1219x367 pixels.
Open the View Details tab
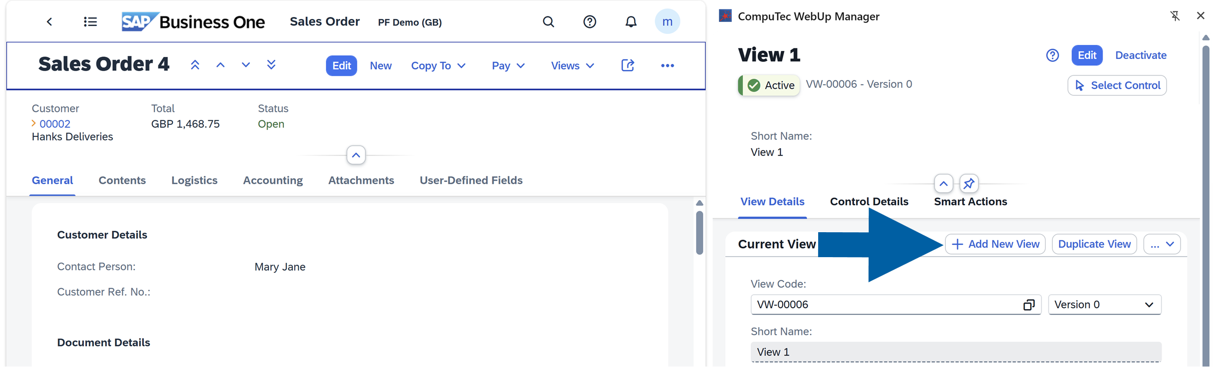tap(772, 202)
